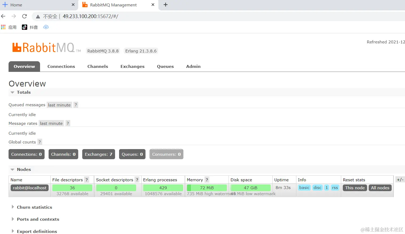
Task: Click the Erlang 21.3.8.6 version label
Action: click(x=141, y=51)
